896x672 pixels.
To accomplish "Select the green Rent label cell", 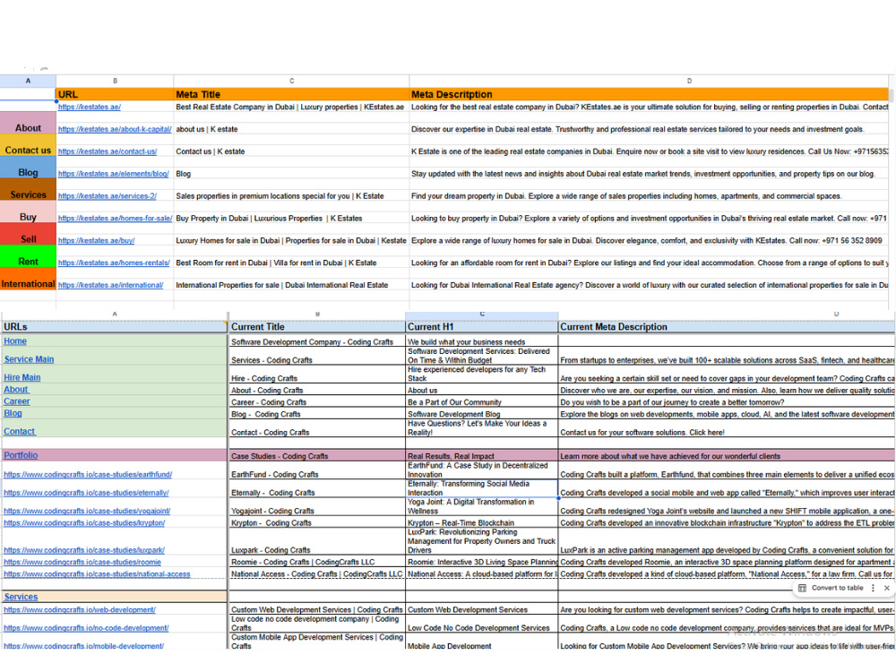I will click(x=28, y=256).
